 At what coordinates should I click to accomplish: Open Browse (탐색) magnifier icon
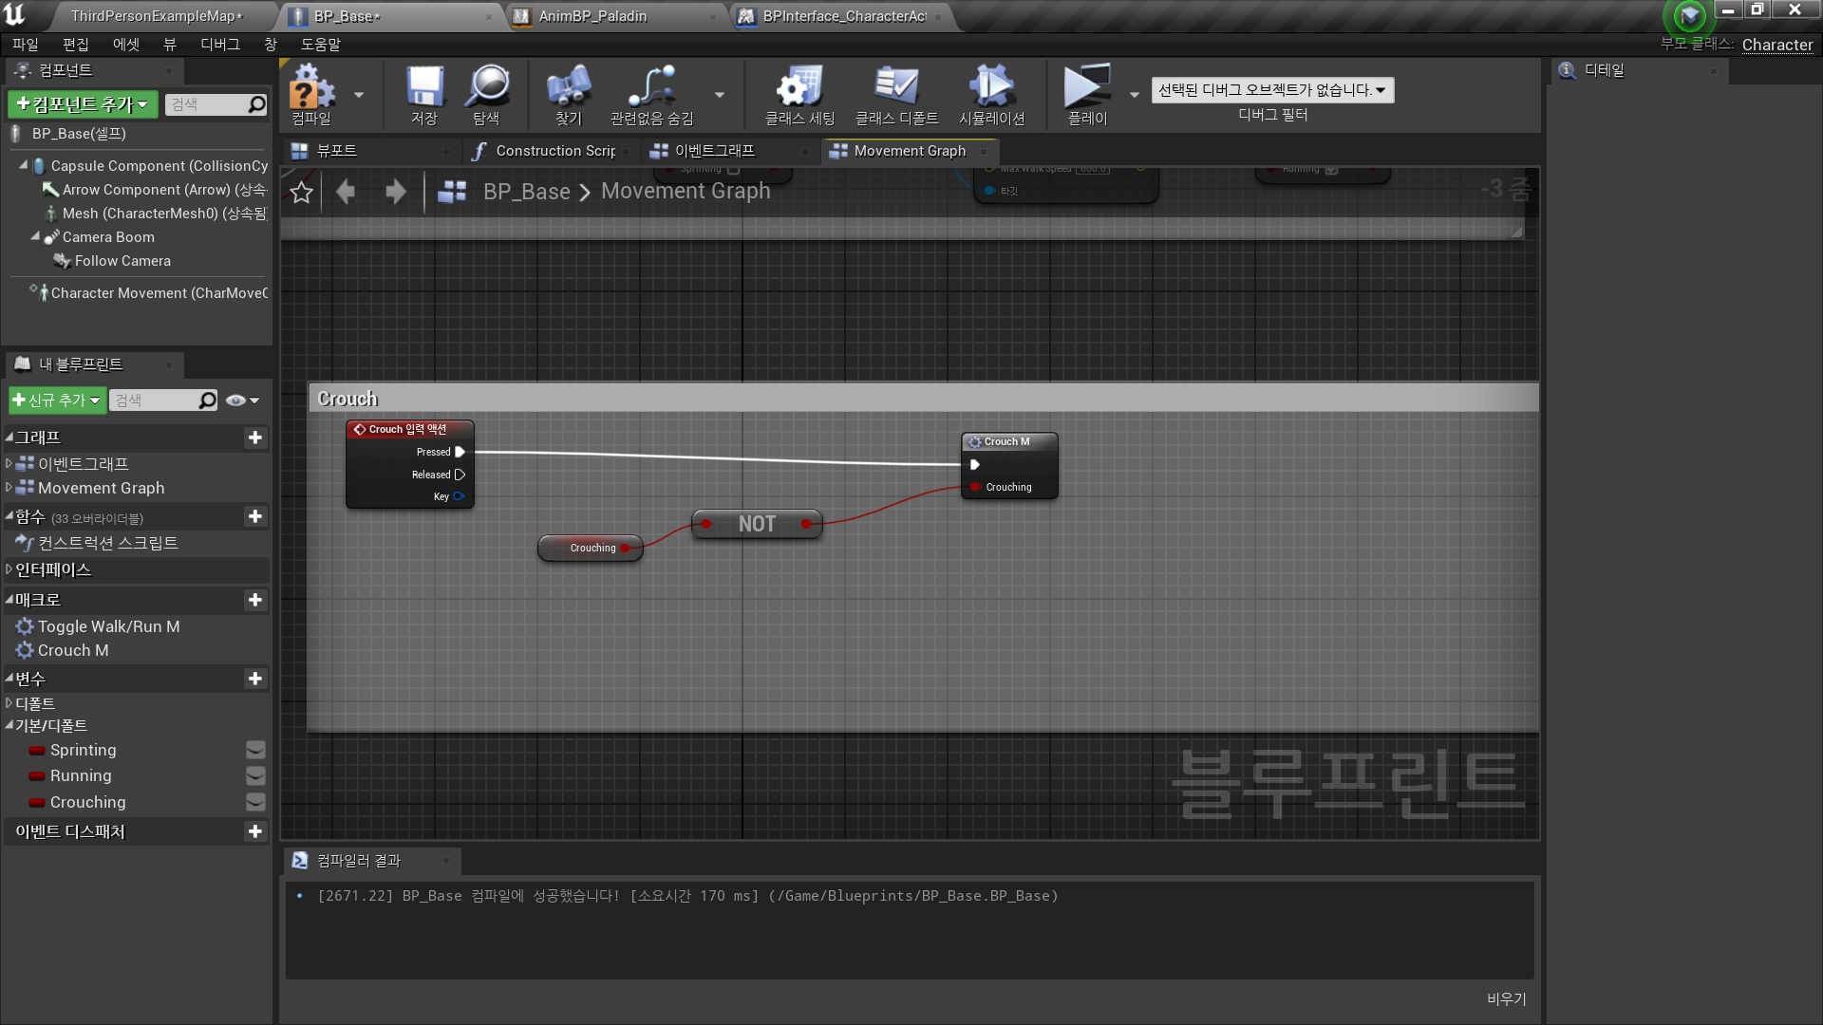click(487, 87)
